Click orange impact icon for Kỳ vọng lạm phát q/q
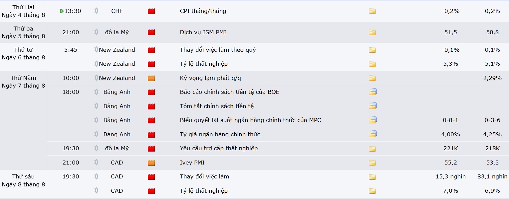 click(151, 78)
